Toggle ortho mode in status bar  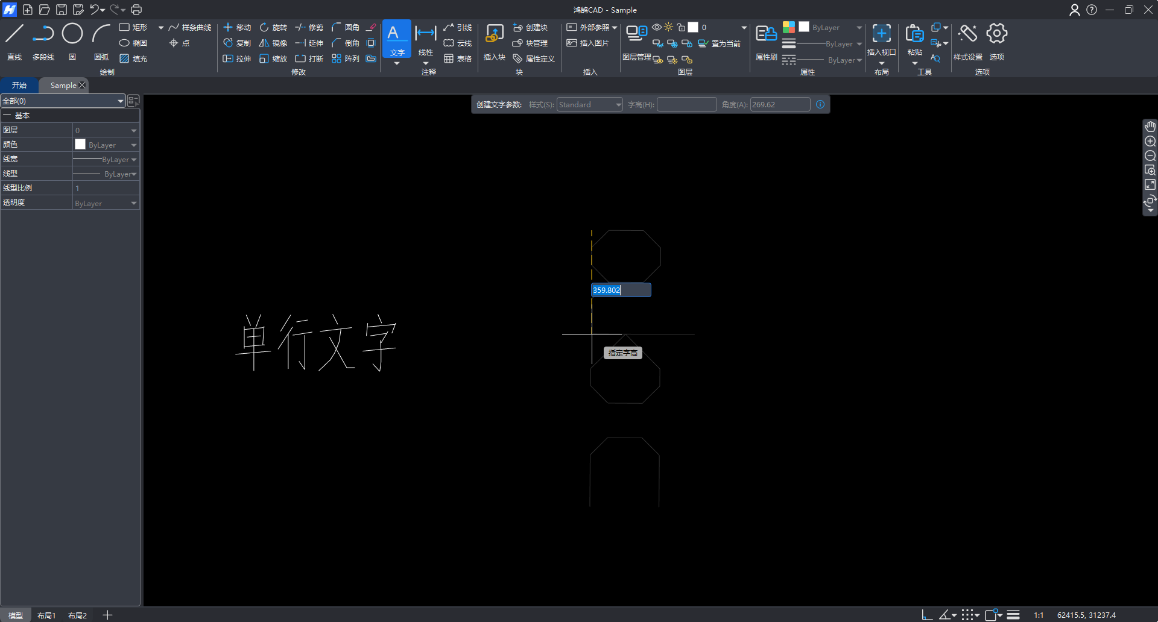click(x=927, y=615)
